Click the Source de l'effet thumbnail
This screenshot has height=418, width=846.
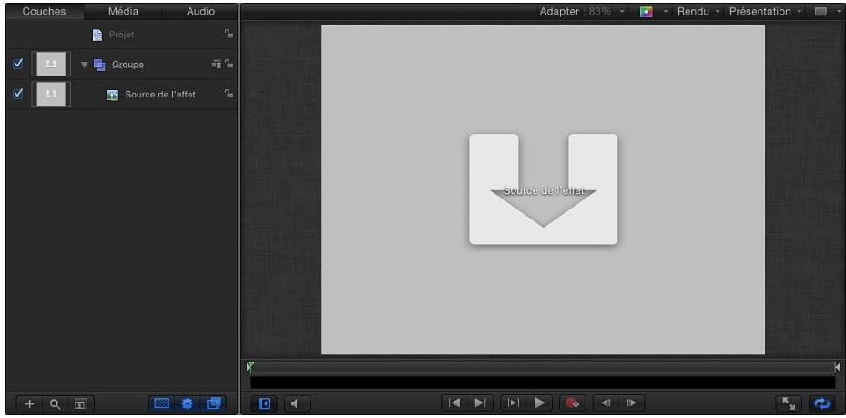pos(51,94)
